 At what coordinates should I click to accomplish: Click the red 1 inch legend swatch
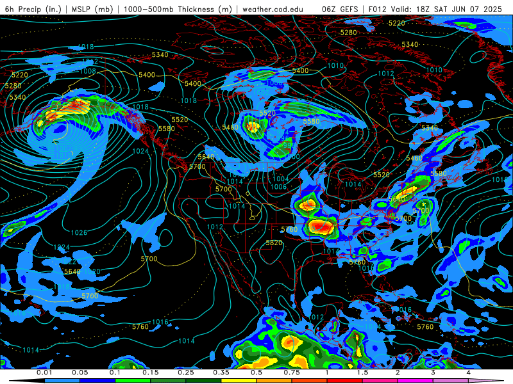click(x=345, y=381)
